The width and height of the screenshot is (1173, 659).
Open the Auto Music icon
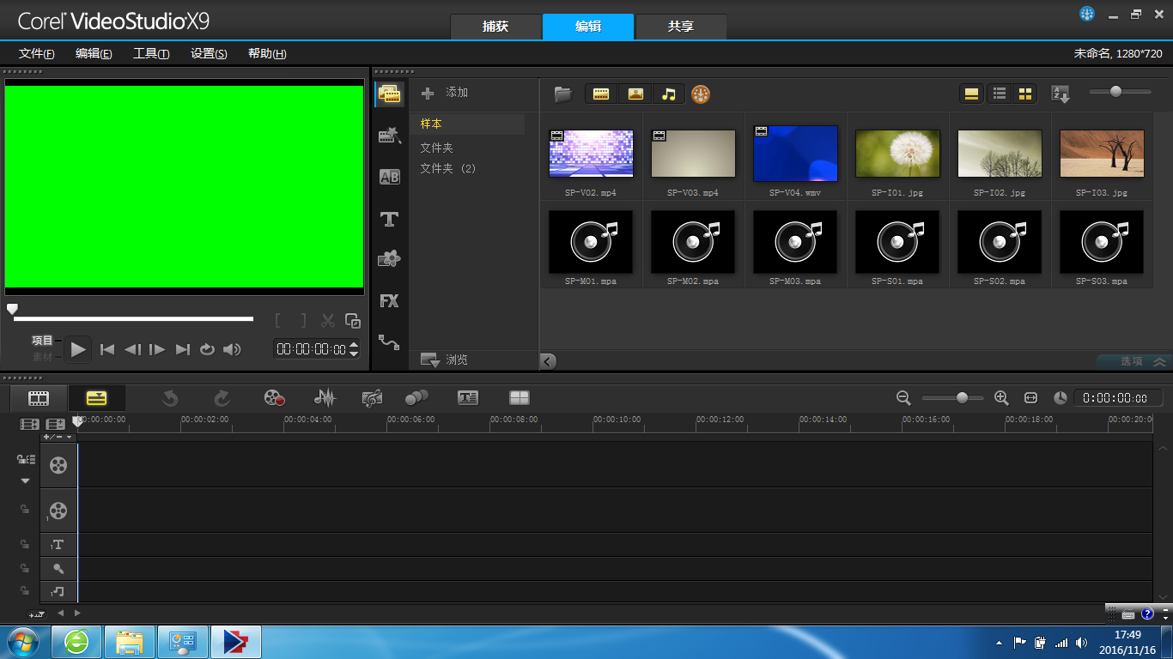pos(372,397)
